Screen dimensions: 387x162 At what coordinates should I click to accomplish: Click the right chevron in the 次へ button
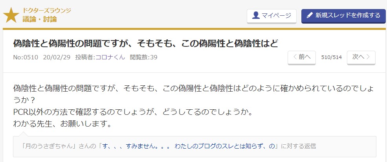coord(368,57)
